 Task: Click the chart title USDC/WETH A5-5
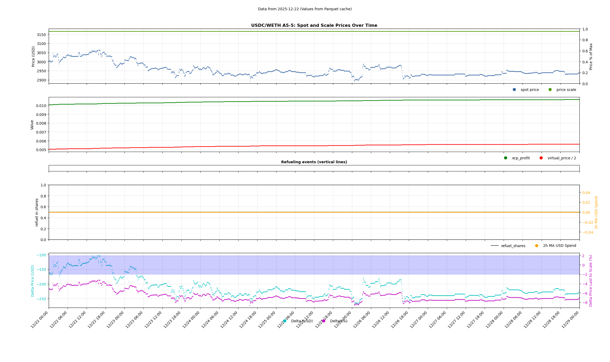point(314,26)
